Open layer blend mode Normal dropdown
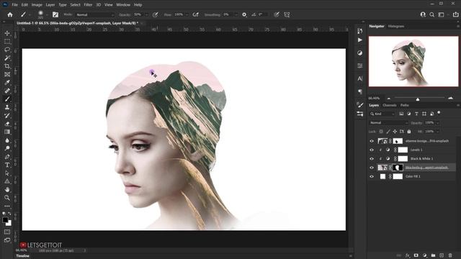Viewport: 461px width, 259px height. 389,123
